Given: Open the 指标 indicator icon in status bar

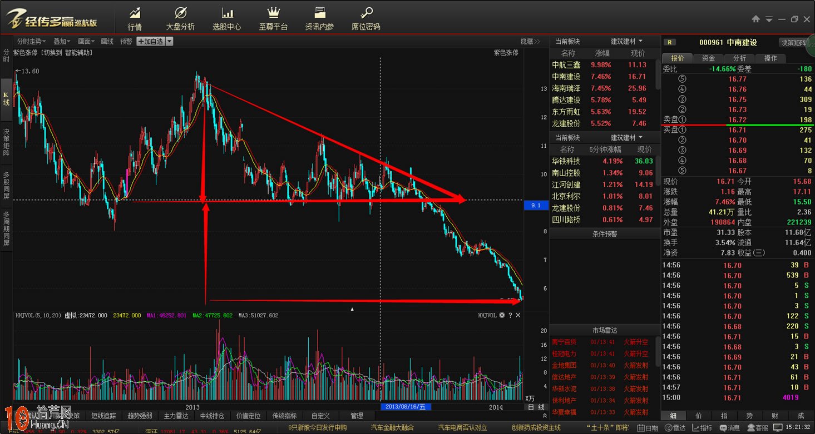Looking at the screenshot, I should coord(702,428).
